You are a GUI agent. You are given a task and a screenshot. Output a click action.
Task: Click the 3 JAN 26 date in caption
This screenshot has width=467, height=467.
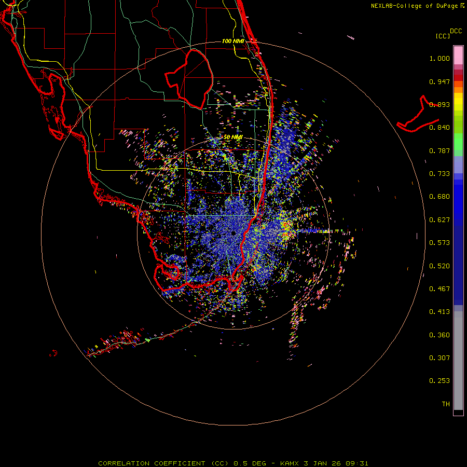pyautogui.click(x=323, y=463)
